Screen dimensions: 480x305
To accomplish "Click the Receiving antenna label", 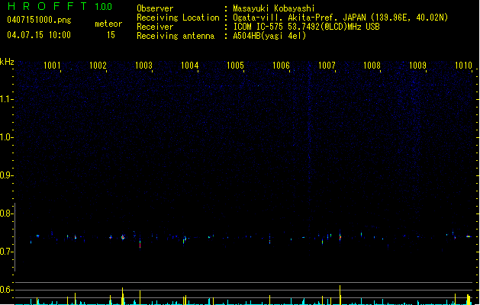I will pos(176,36).
